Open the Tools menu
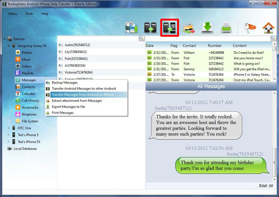The width and height of the screenshot is (279, 197). [29, 13]
